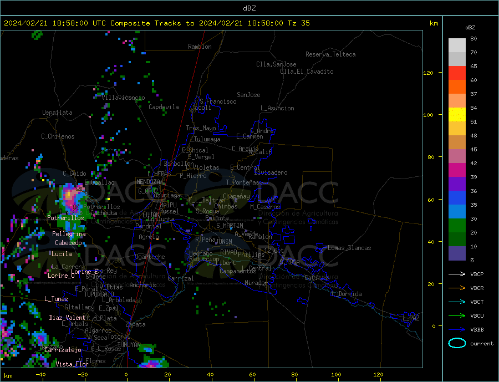Click the Clla.El_Cavadito label

[307, 72]
